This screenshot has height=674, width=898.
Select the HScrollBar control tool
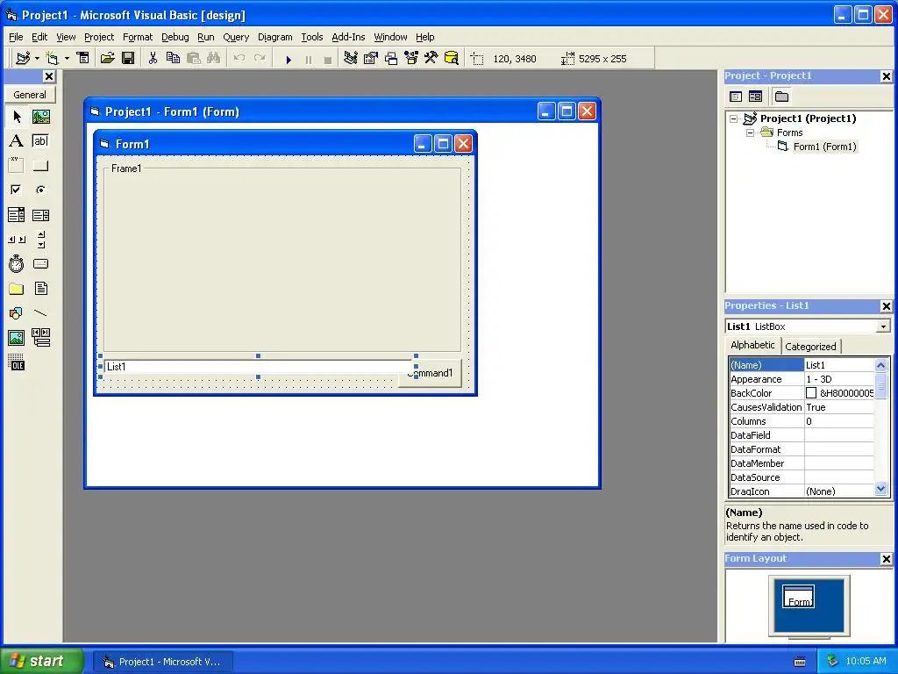17,240
